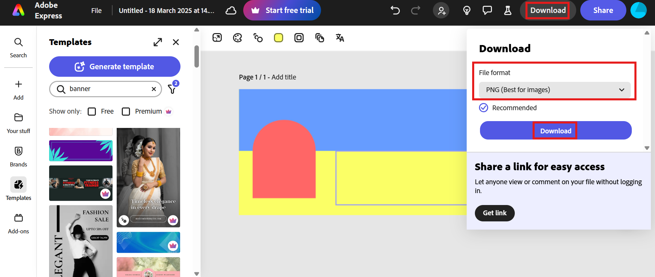Click the Start free trial button
Image resolution: width=655 pixels, height=277 pixels.
click(x=282, y=10)
